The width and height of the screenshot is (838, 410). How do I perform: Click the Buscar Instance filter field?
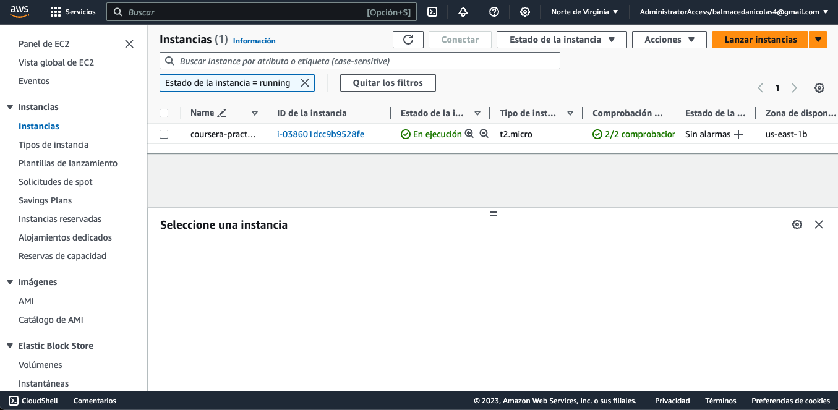(x=360, y=61)
